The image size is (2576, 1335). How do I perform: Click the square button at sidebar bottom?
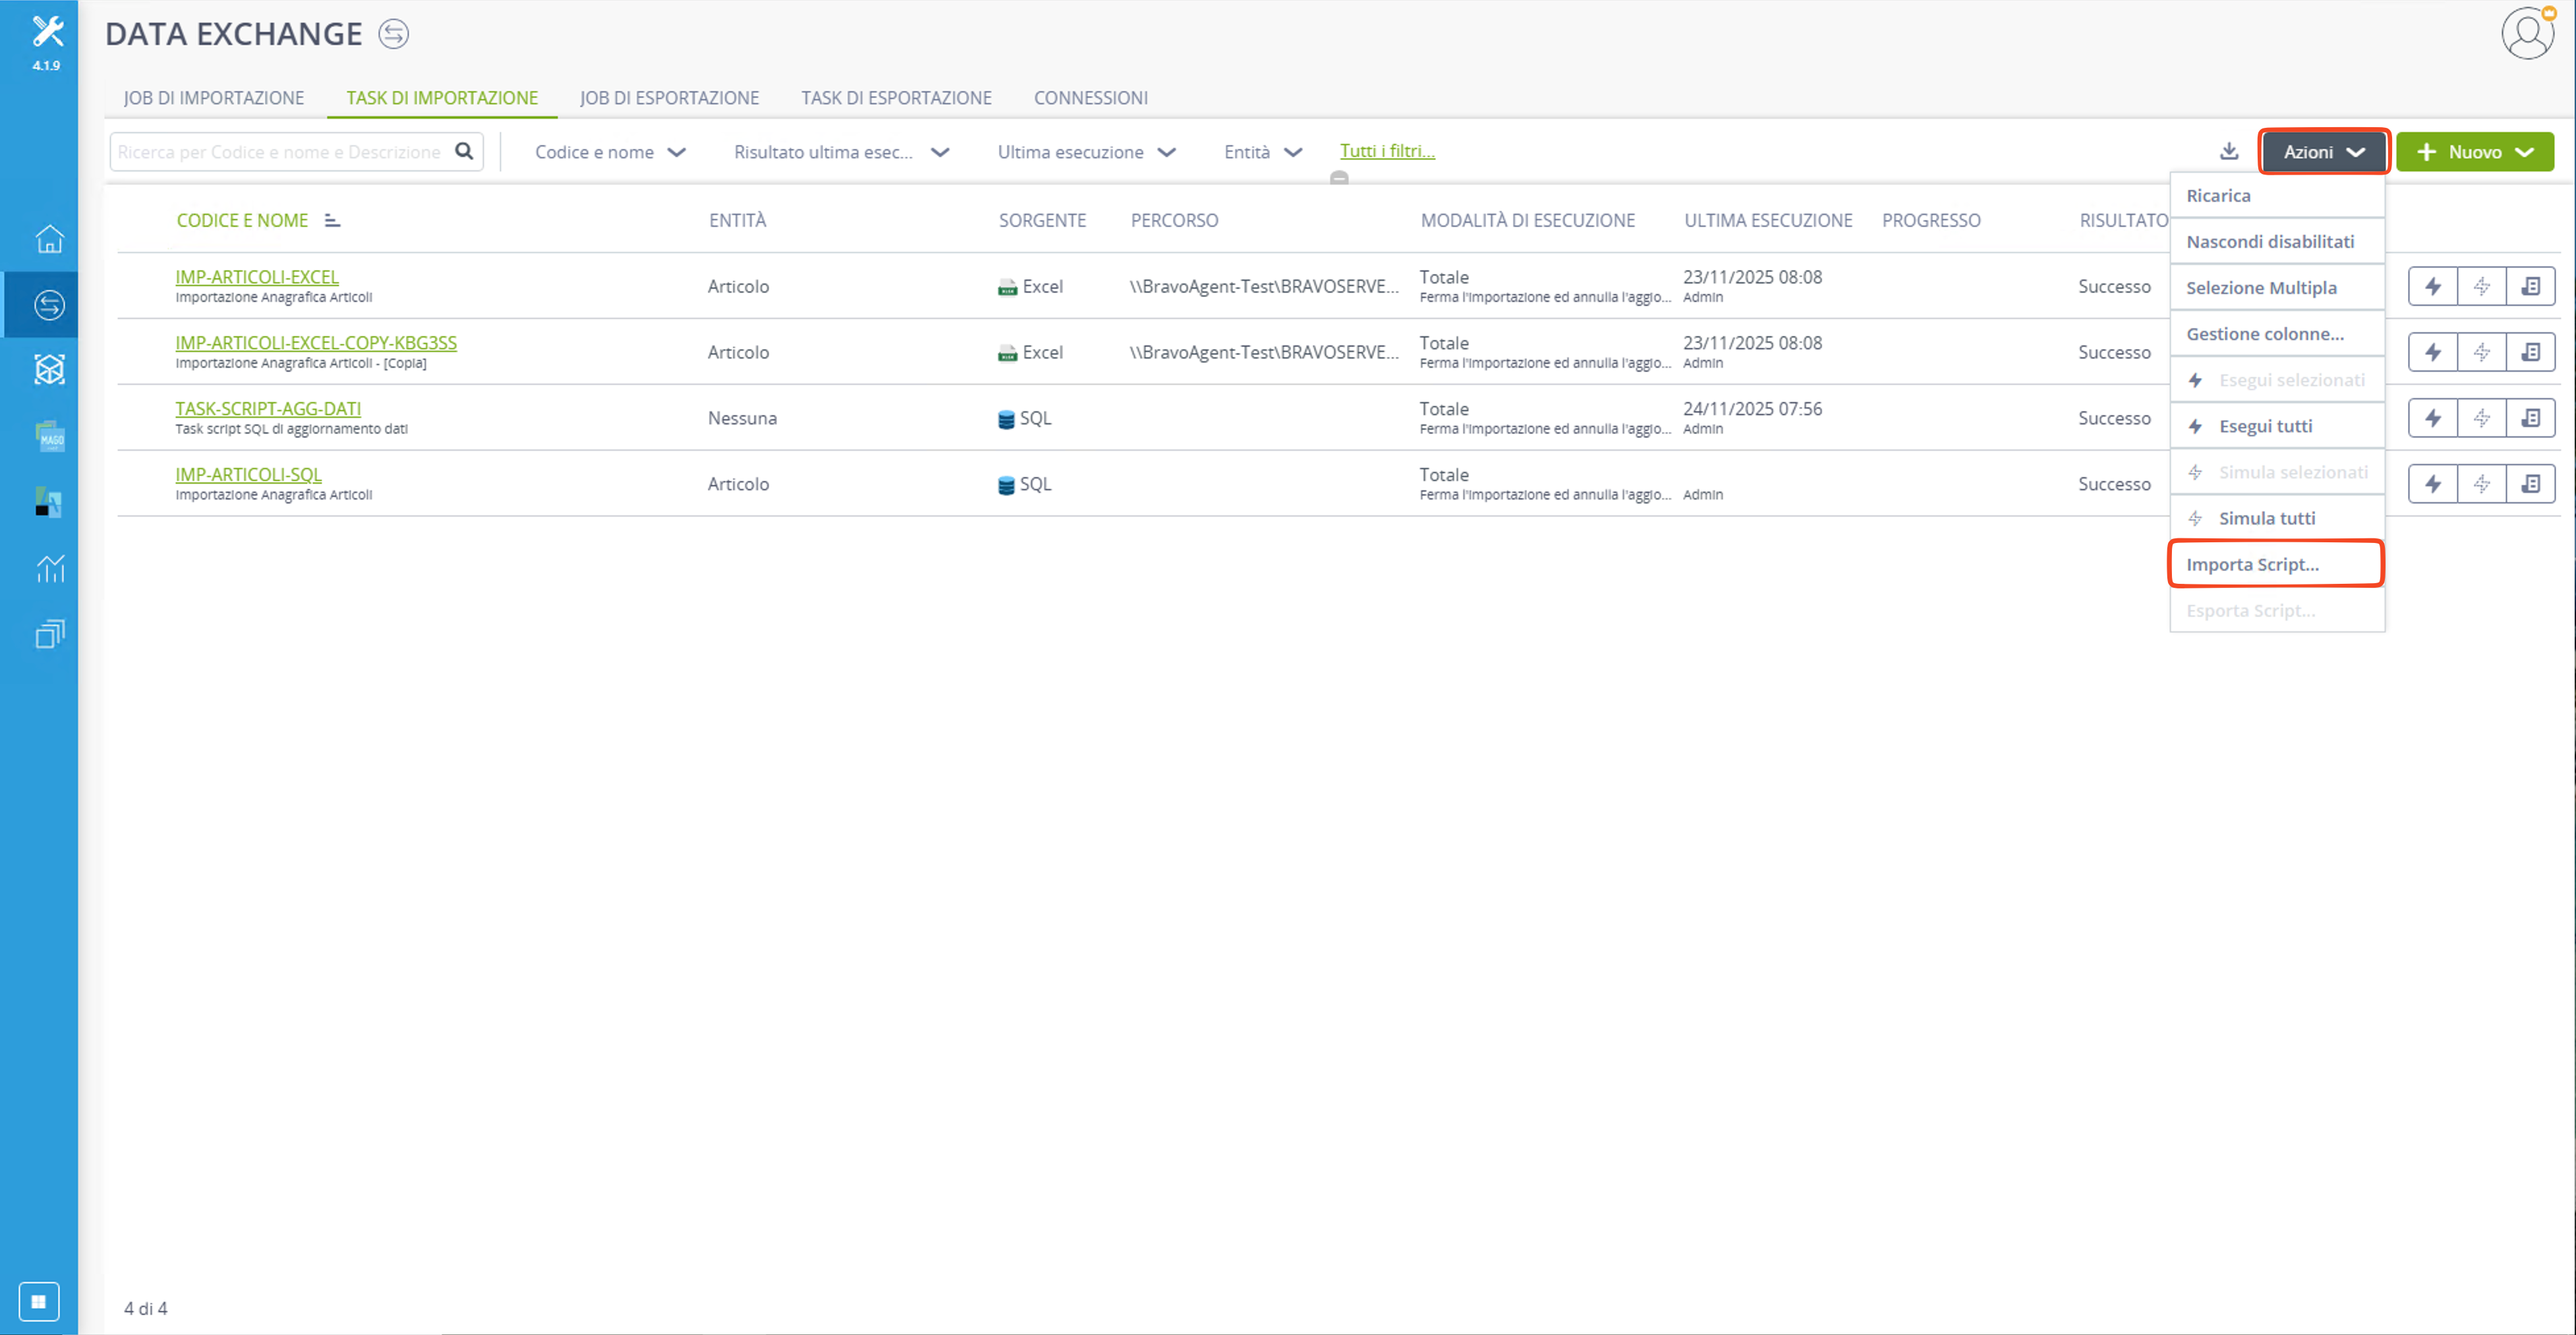(39, 1301)
